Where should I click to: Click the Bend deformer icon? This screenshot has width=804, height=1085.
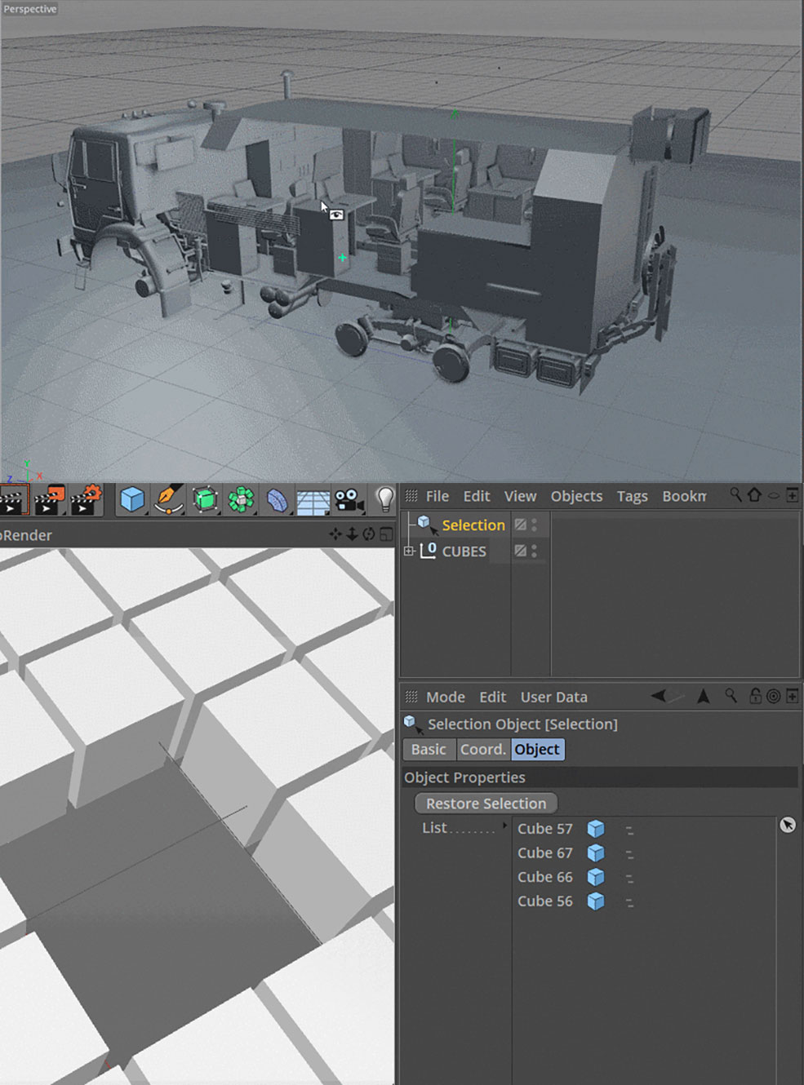[x=277, y=499]
